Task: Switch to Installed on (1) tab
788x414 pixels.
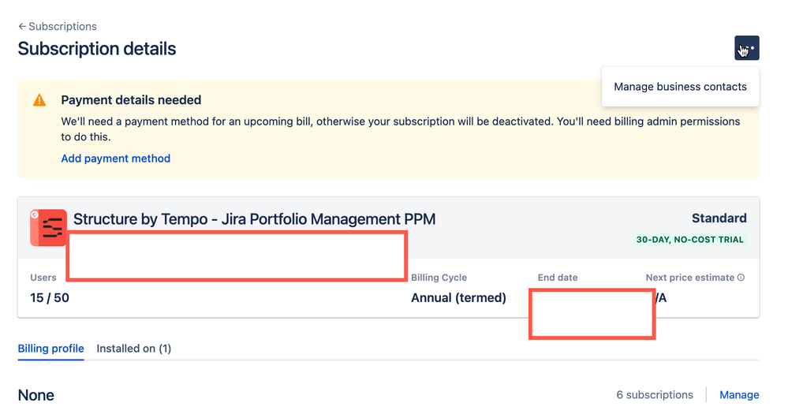Action: 133,349
